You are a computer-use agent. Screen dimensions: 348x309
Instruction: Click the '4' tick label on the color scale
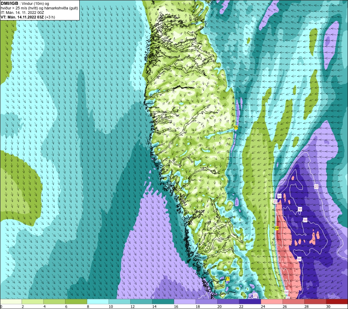45,307
